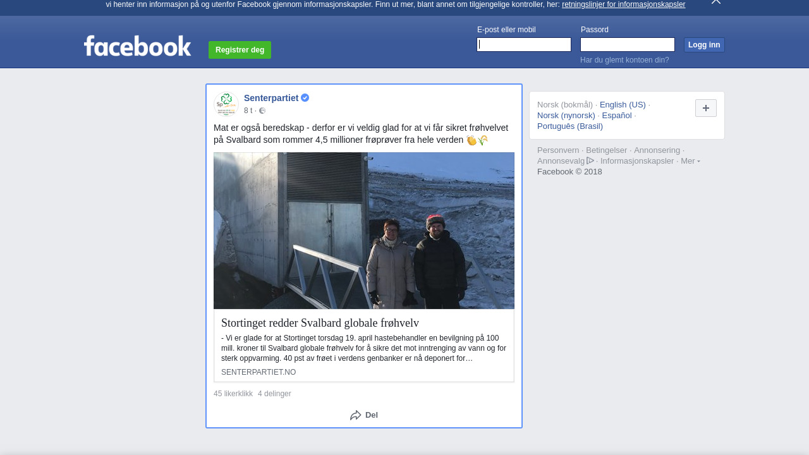
Task: Open Senterpartiet profile picture
Action: [x=226, y=104]
